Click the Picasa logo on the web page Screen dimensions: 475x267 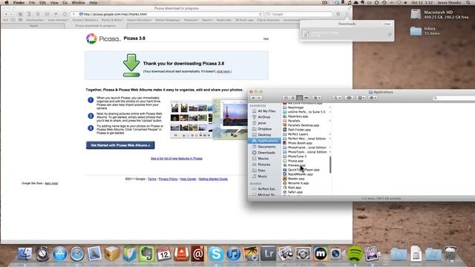[x=103, y=39]
